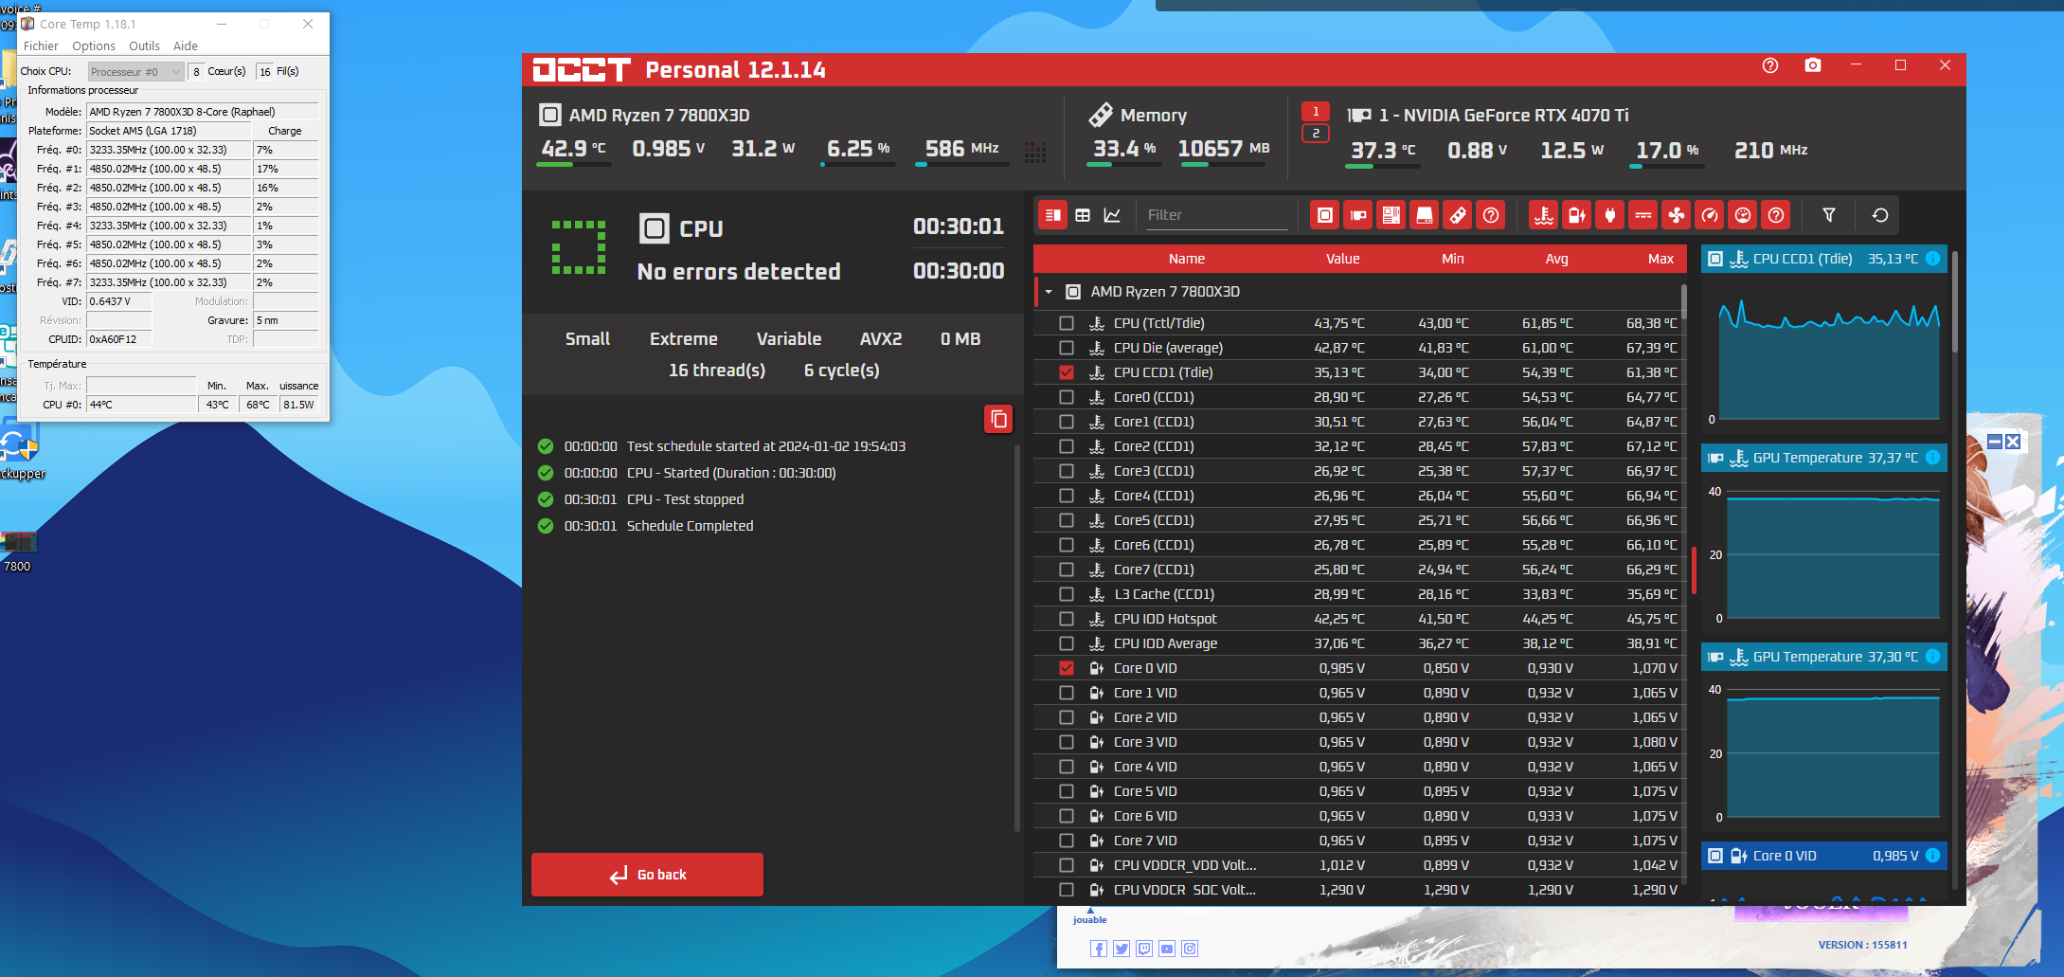Toggle the RAM memory sensor filter icon
Screen dimensions: 2064x977
(1458, 215)
